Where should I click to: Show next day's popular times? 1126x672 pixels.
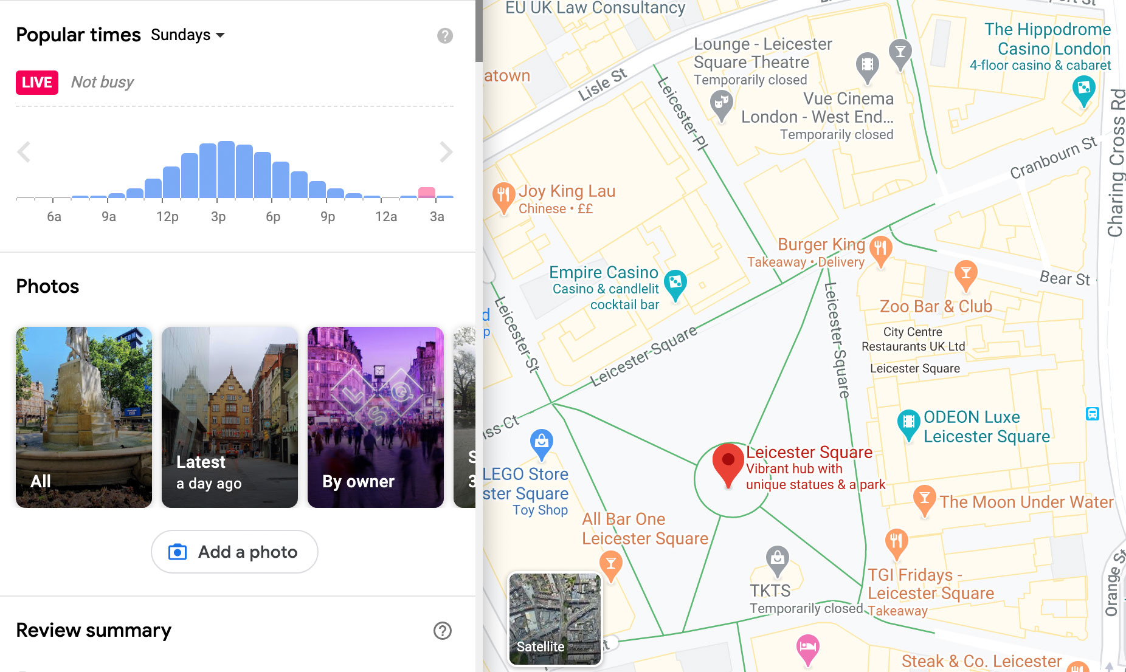coord(446,152)
